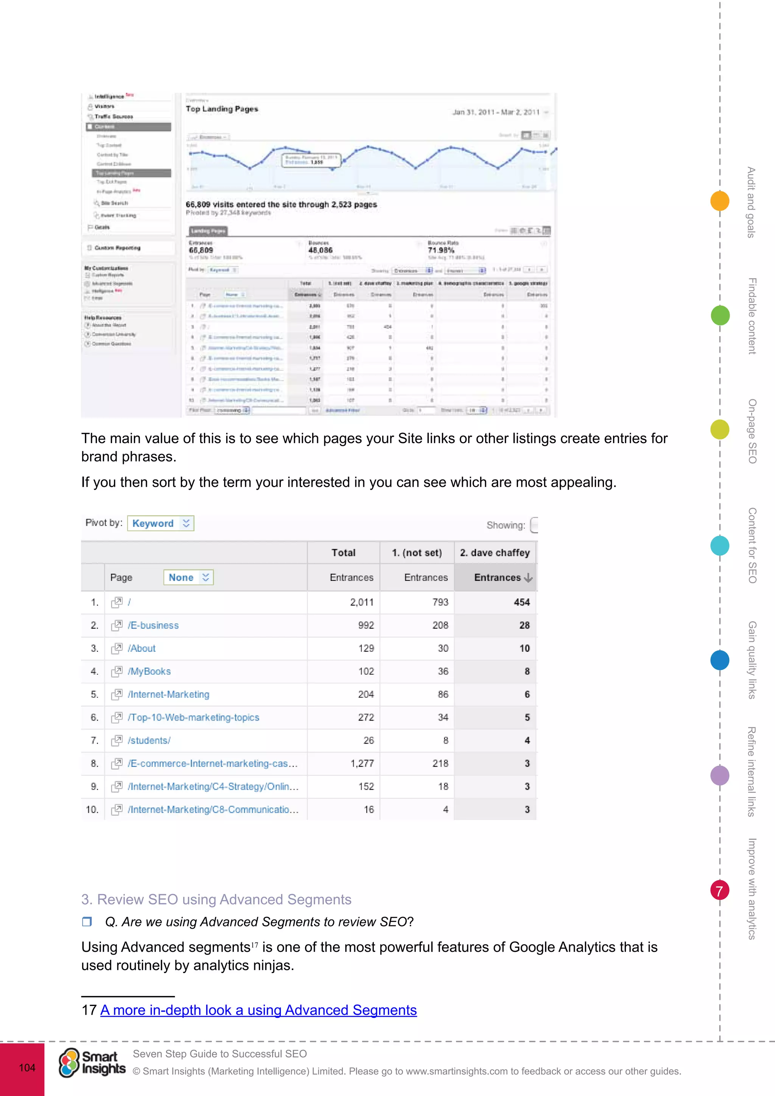The width and height of the screenshot is (775, 1096).
Task: Click the Total column header
Action: (x=344, y=553)
